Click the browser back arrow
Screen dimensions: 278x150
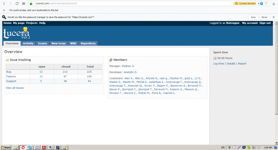(4, 4)
